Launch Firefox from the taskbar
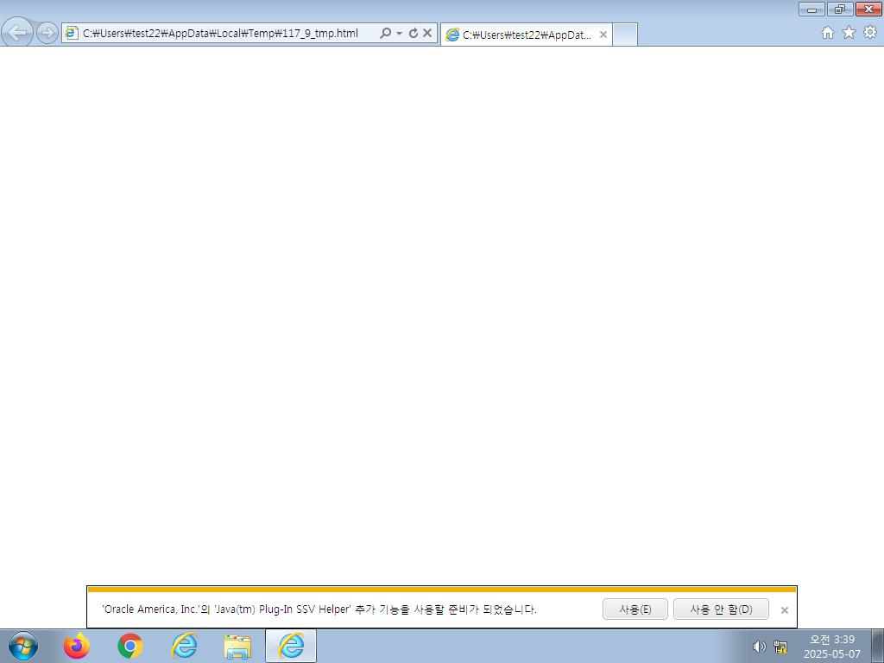Viewport: 884px width, 663px height. 77,646
